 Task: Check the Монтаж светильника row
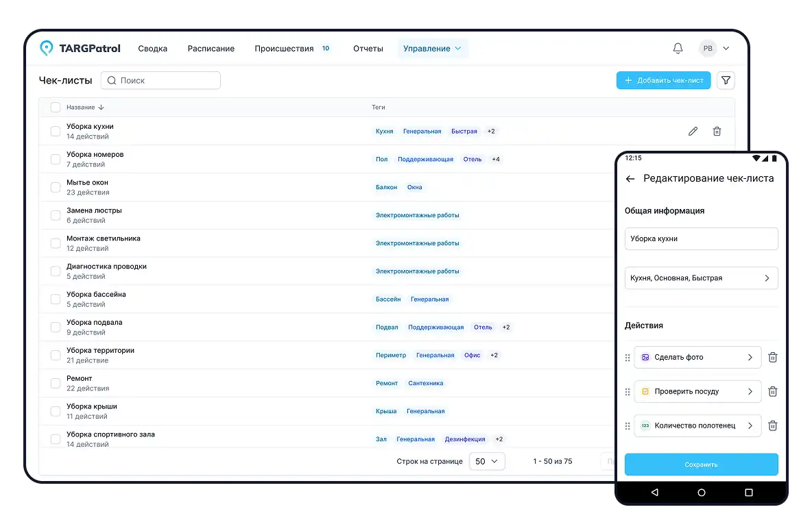tap(56, 243)
